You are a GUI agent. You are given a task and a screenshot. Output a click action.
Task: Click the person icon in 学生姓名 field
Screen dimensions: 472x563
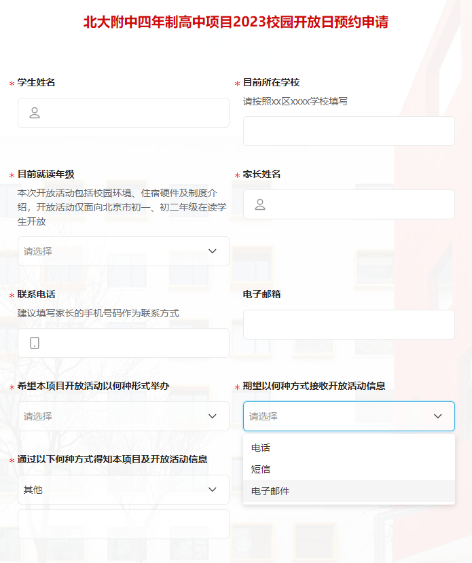coord(35,113)
